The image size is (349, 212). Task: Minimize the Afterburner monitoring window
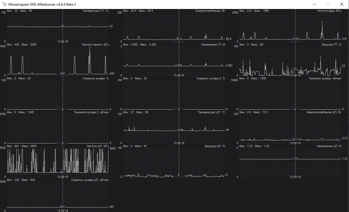click(x=315, y=4)
